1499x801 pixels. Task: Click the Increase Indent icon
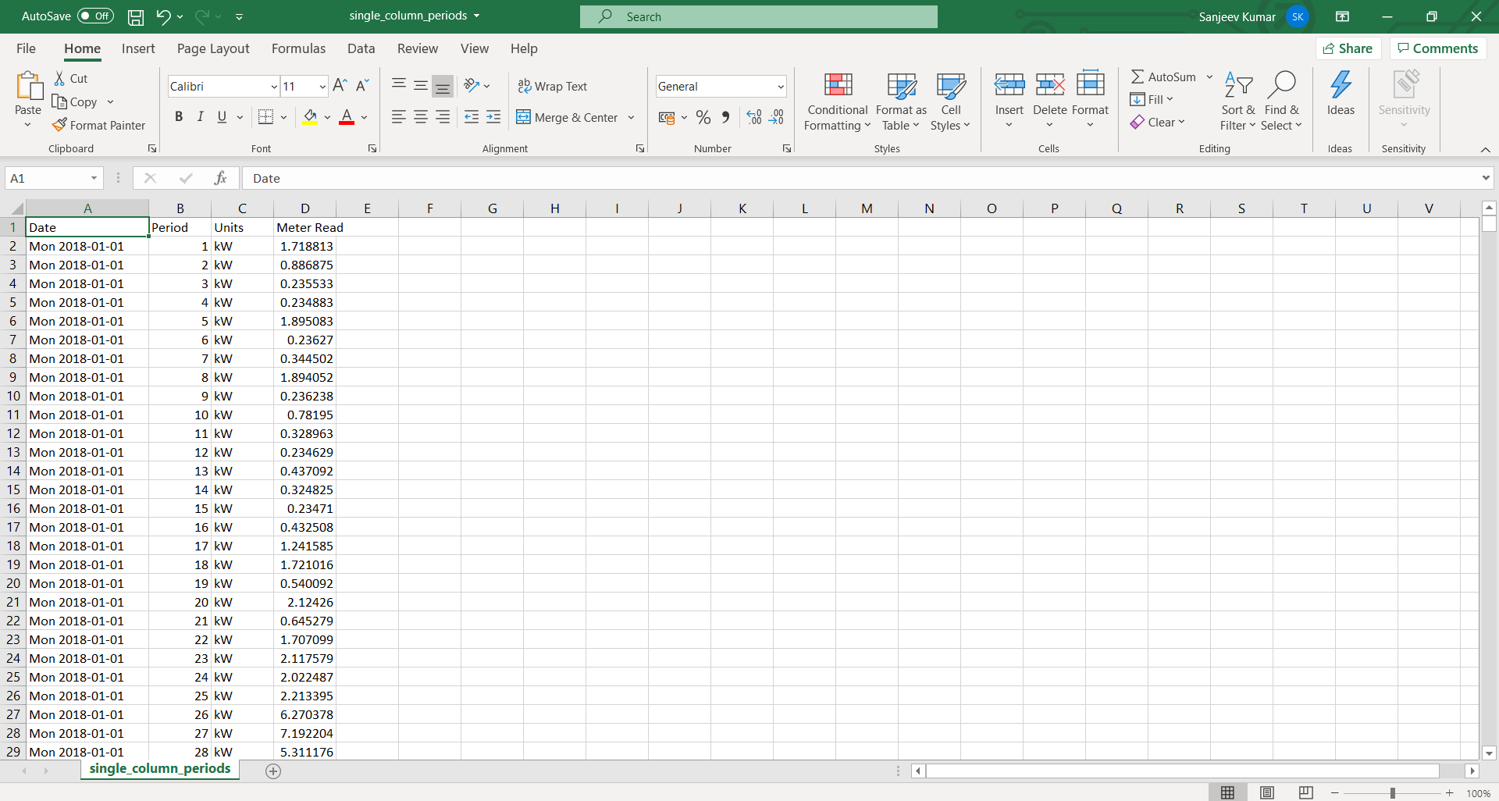(x=493, y=117)
